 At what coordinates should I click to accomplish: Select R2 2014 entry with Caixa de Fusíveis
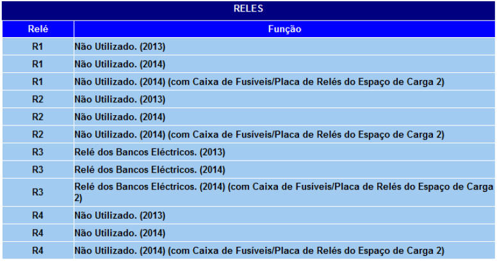point(259,134)
